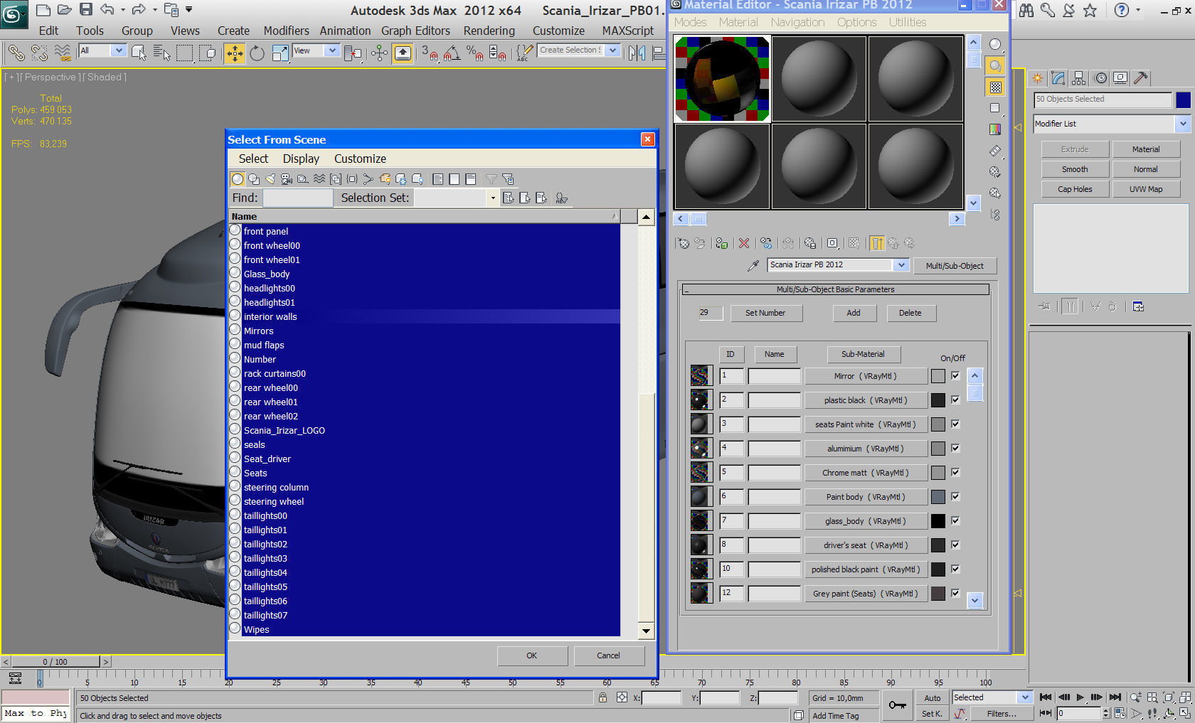Screen dimensions: 1195x723
Task: Open the Modify command panel tab
Action: tap(1058, 77)
